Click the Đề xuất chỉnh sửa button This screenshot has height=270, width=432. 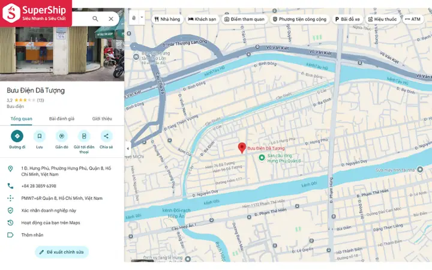coord(62,252)
